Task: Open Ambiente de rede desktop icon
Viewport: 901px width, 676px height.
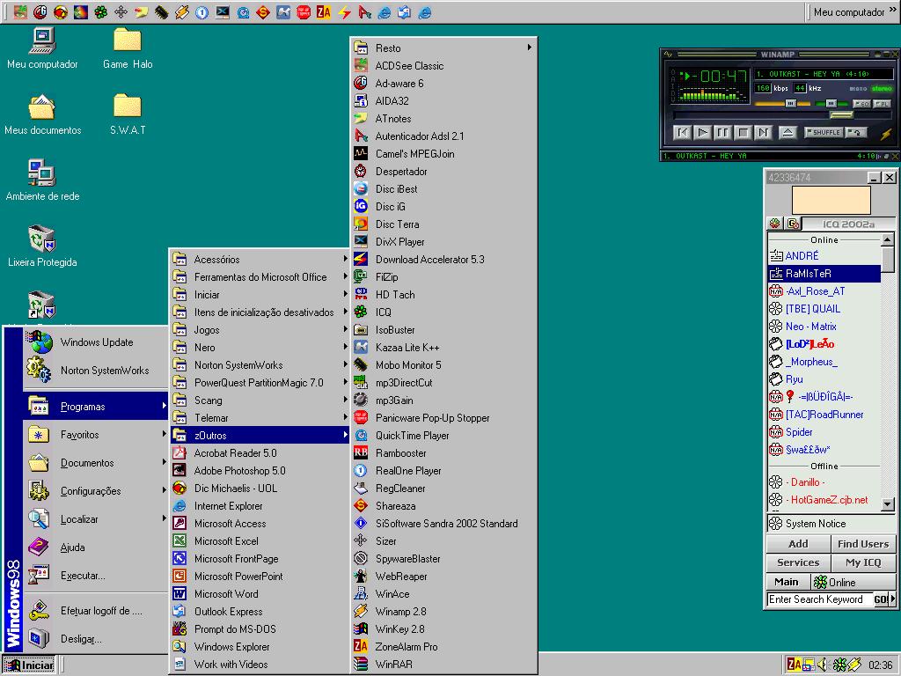Action: point(42,180)
